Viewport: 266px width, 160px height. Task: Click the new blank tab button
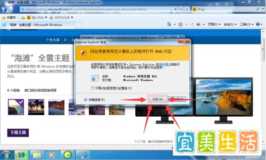(x=79, y=25)
